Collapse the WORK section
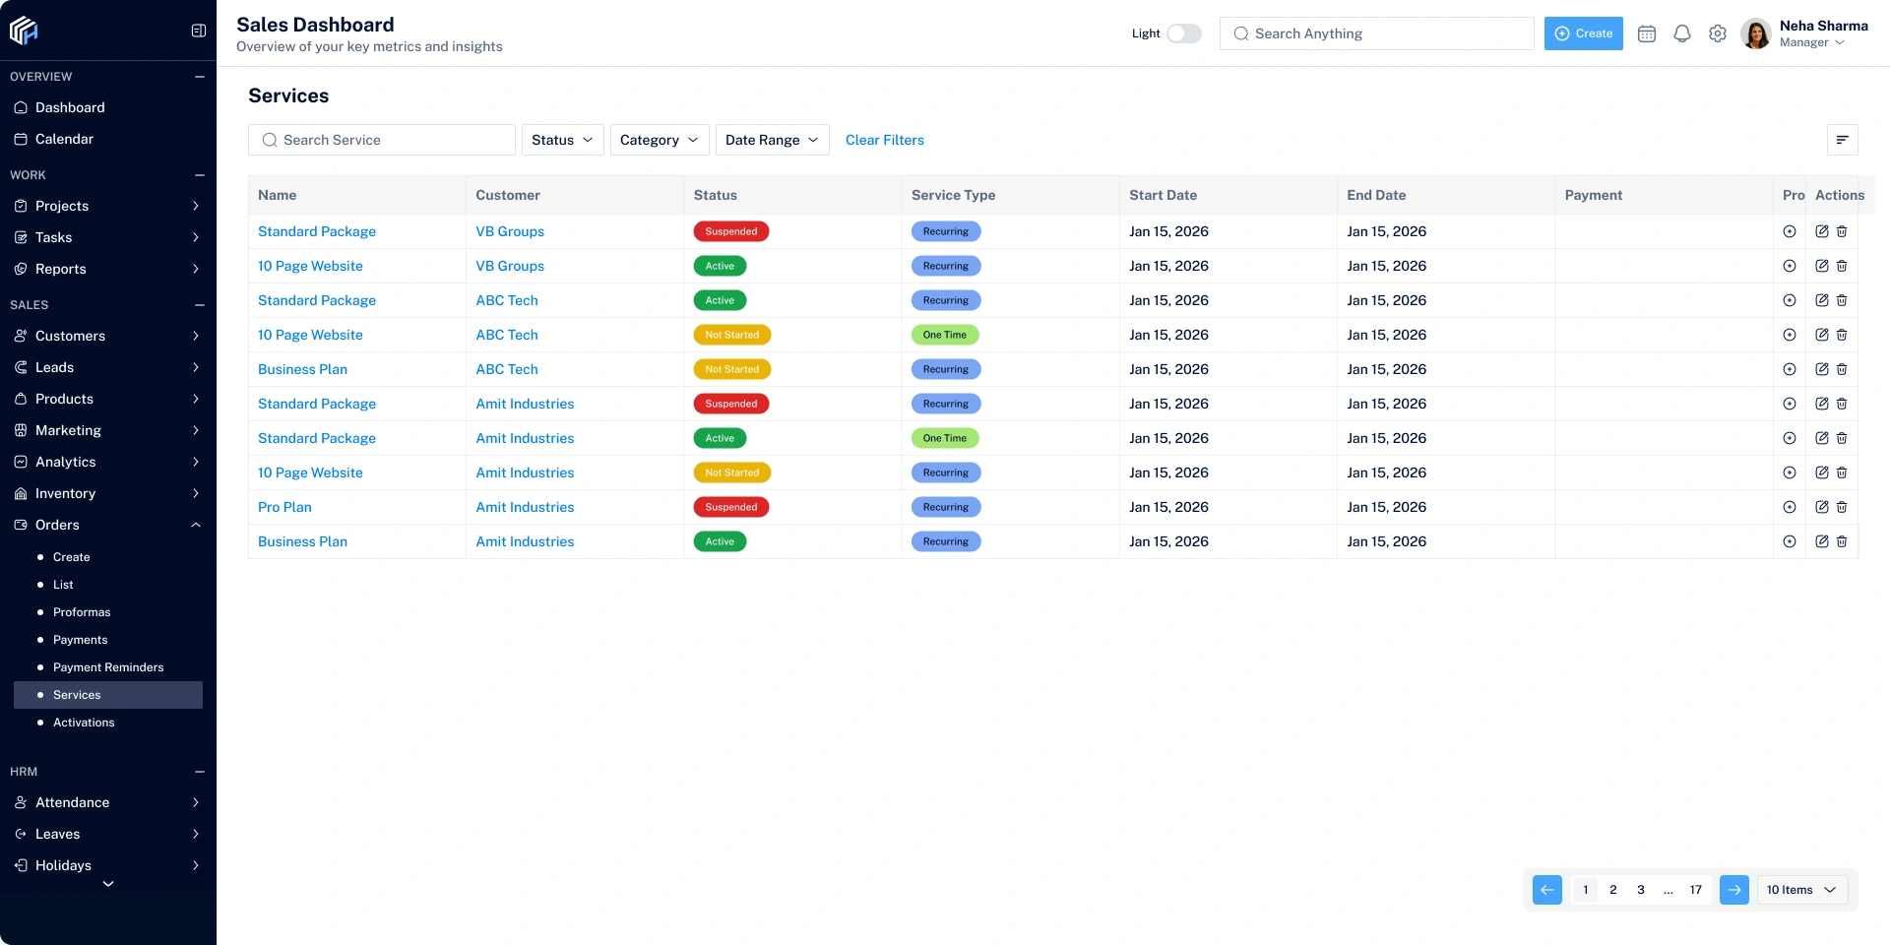The width and height of the screenshot is (1890, 945). (x=200, y=175)
